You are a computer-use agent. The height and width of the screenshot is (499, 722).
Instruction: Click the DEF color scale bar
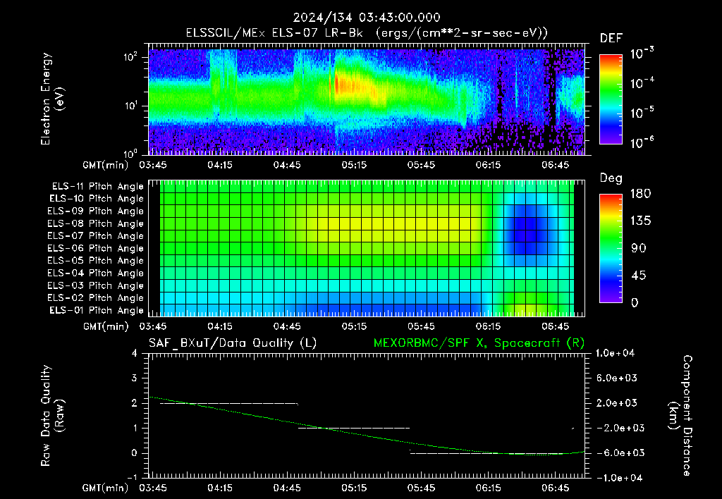611,99
